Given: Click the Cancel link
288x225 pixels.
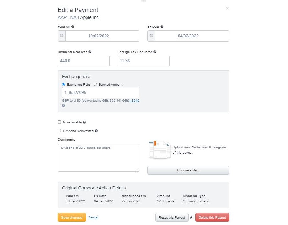Looking at the screenshot, I should coord(93,217).
